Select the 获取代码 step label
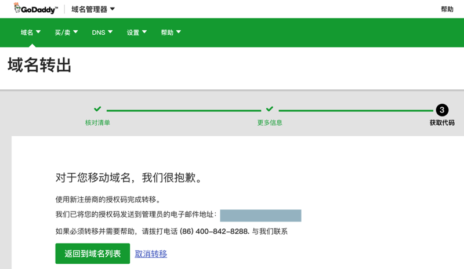This screenshot has height=269, width=464. coord(442,122)
